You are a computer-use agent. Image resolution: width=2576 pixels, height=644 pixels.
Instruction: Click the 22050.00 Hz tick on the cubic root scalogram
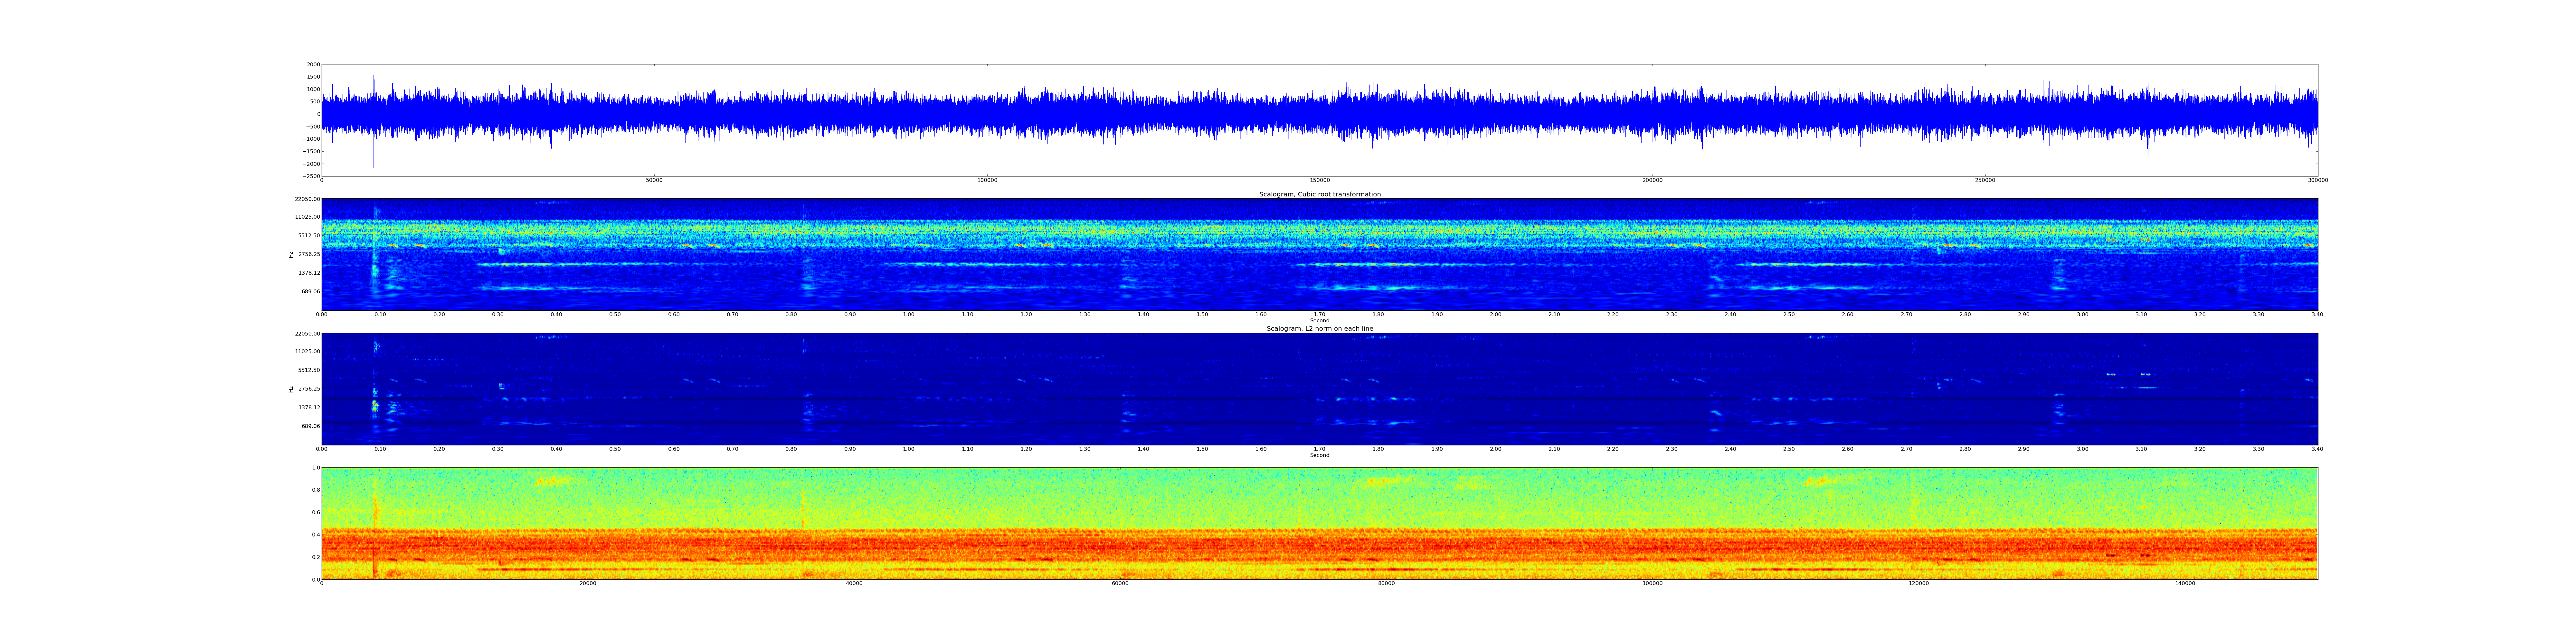[307, 199]
